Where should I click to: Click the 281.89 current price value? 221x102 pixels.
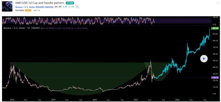click(x=58, y=7)
